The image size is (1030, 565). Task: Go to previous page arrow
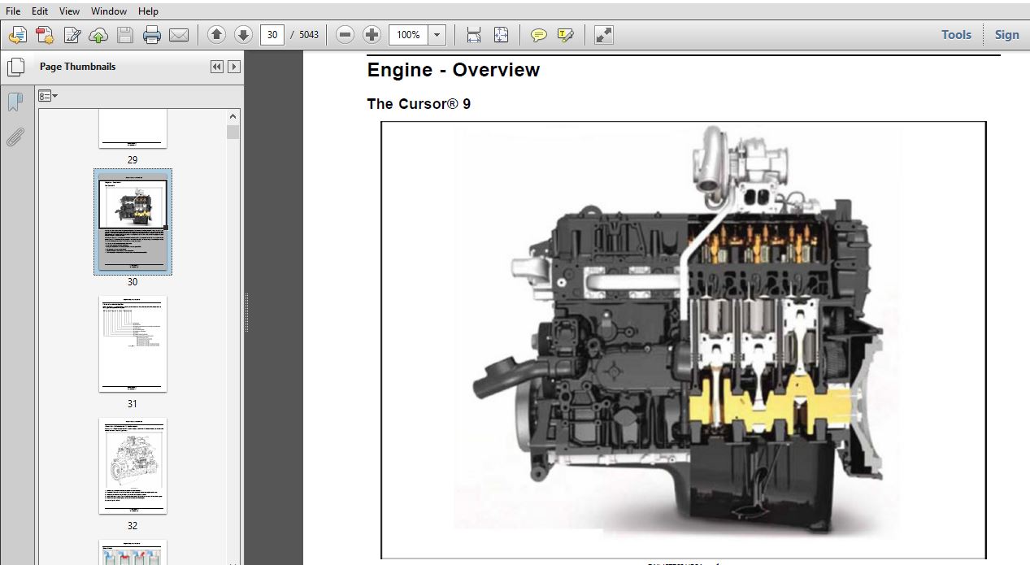[x=216, y=35]
